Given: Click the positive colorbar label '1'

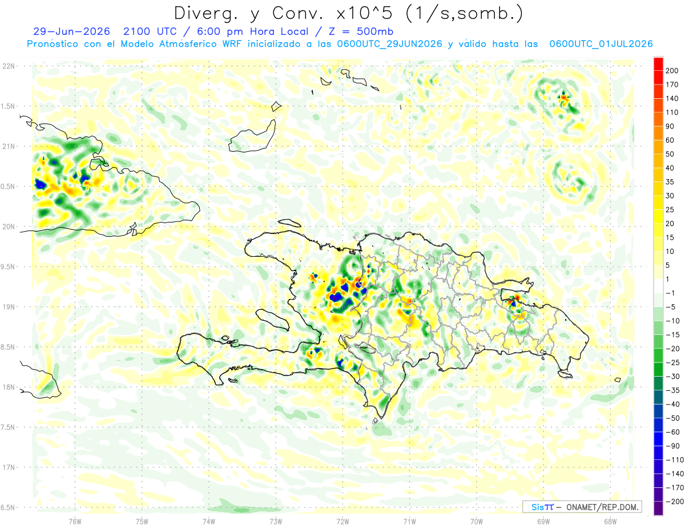Looking at the screenshot, I should pos(668,279).
